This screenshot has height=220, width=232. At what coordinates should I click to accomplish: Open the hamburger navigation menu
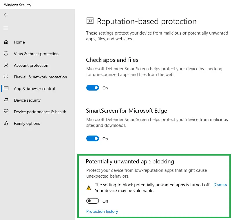pyautogui.click(x=6, y=28)
